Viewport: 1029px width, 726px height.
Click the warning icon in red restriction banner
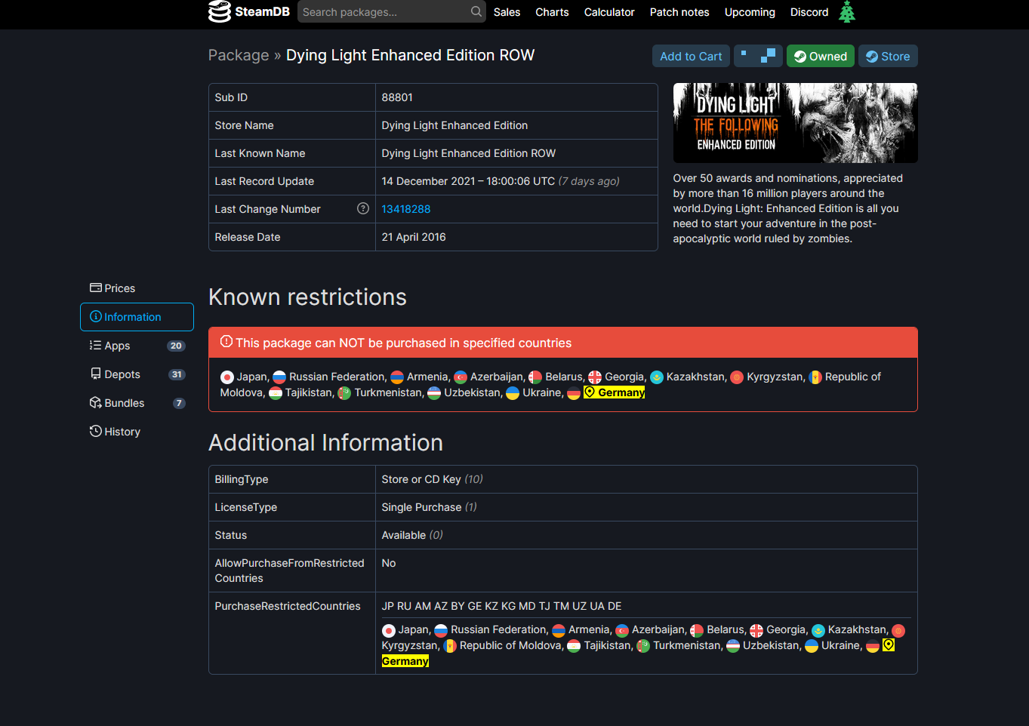pos(226,342)
